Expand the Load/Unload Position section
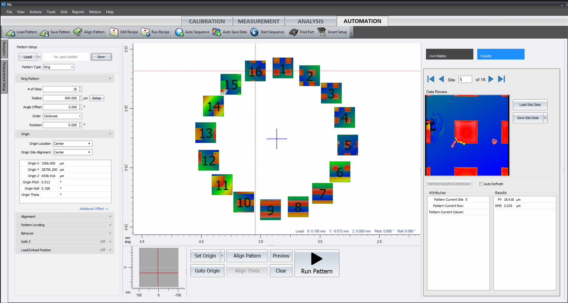The width and height of the screenshot is (568, 303). [x=110, y=250]
